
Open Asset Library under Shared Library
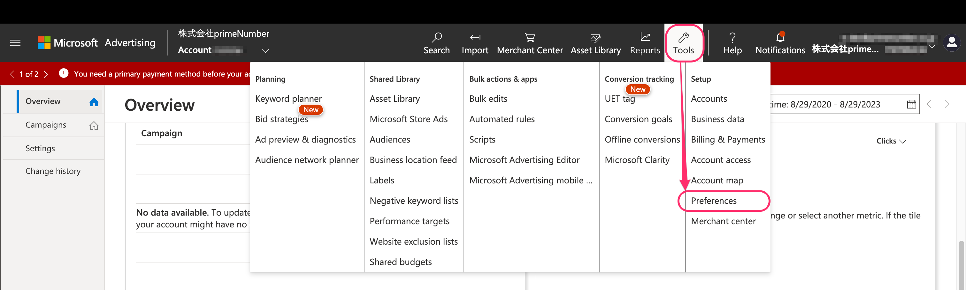(395, 99)
